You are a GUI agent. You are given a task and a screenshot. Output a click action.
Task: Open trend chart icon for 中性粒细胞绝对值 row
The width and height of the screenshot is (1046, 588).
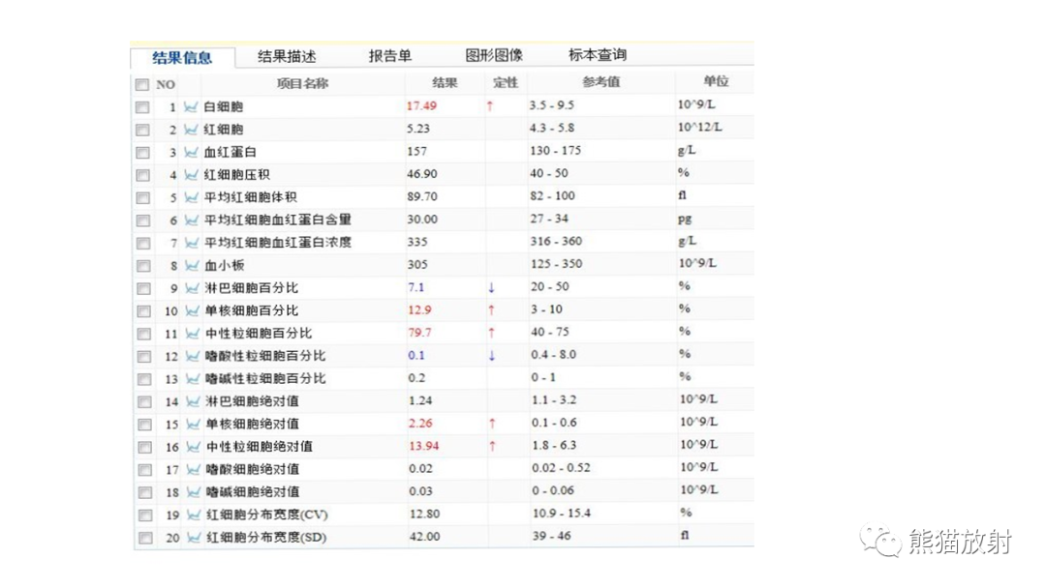[194, 446]
